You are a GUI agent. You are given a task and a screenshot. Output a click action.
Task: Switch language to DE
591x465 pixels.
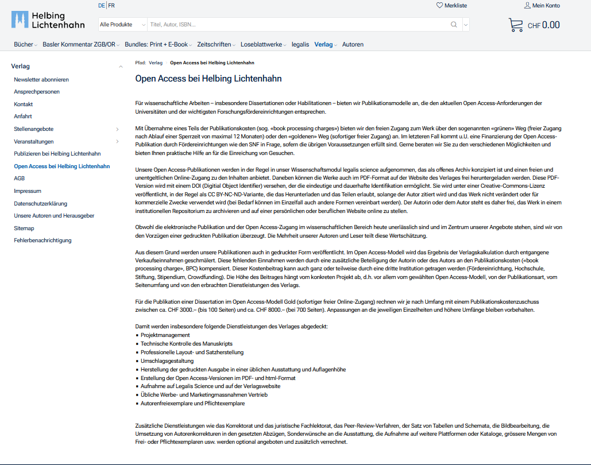point(101,6)
